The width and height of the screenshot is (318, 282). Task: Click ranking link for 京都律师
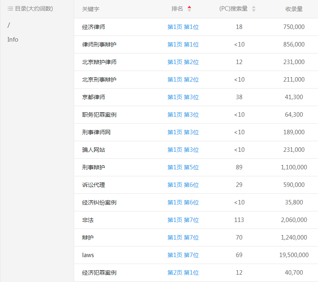183,97
